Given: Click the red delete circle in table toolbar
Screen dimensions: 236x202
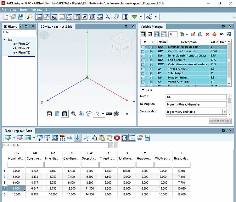Looking at the screenshot, I should click(x=117, y=138).
